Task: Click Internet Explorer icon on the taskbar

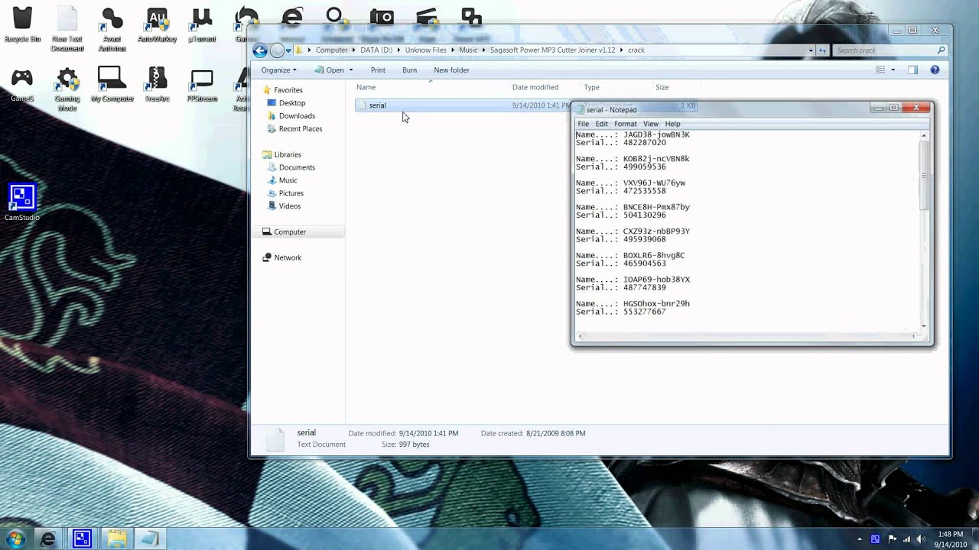Action: pos(47,539)
